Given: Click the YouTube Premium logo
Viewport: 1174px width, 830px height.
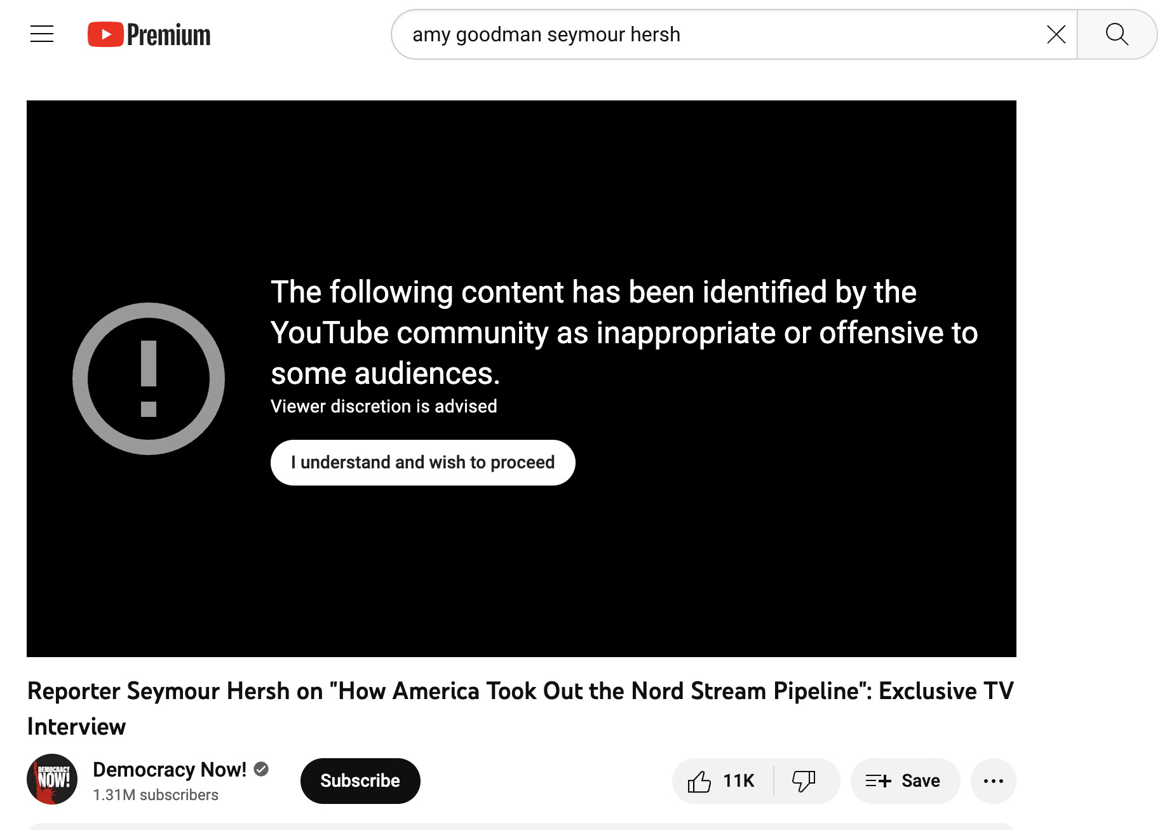Looking at the screenshot, I should click(x=149, y=34).
